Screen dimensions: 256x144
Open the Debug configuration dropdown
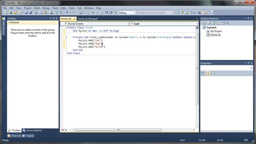click(135, 13)
